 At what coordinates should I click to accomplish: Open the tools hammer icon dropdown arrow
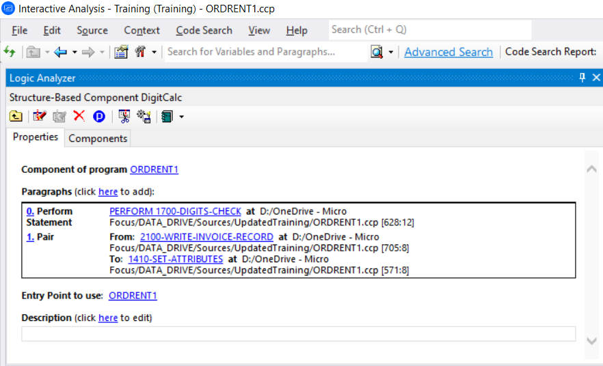pyautogui.click(x=155, y=53)
